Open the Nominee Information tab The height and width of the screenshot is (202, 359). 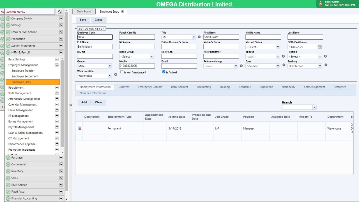[93, 93]
